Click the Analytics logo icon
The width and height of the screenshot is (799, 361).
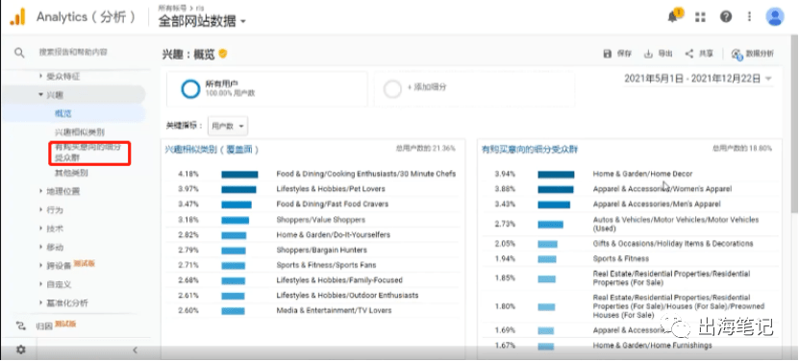click(18, 17)
